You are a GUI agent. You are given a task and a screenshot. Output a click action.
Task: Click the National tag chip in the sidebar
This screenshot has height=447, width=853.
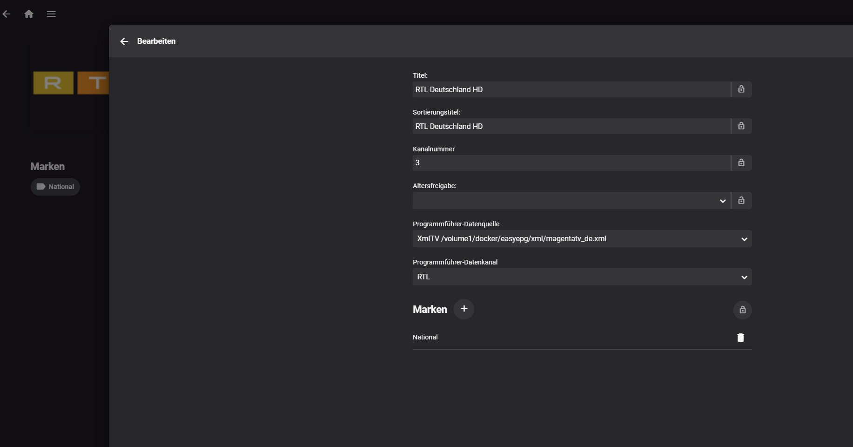point(55,187)
